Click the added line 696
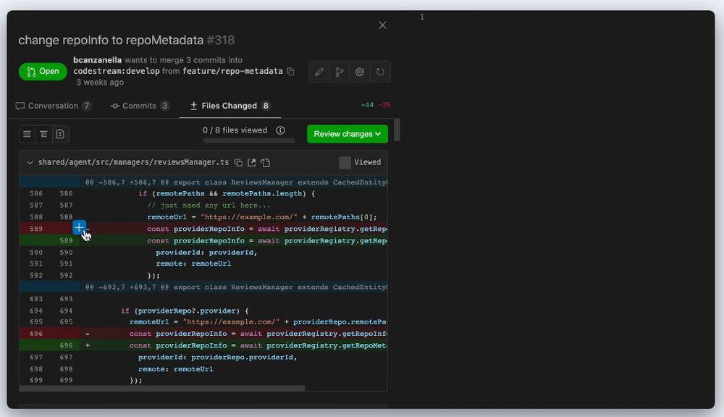 coord(203,345)
